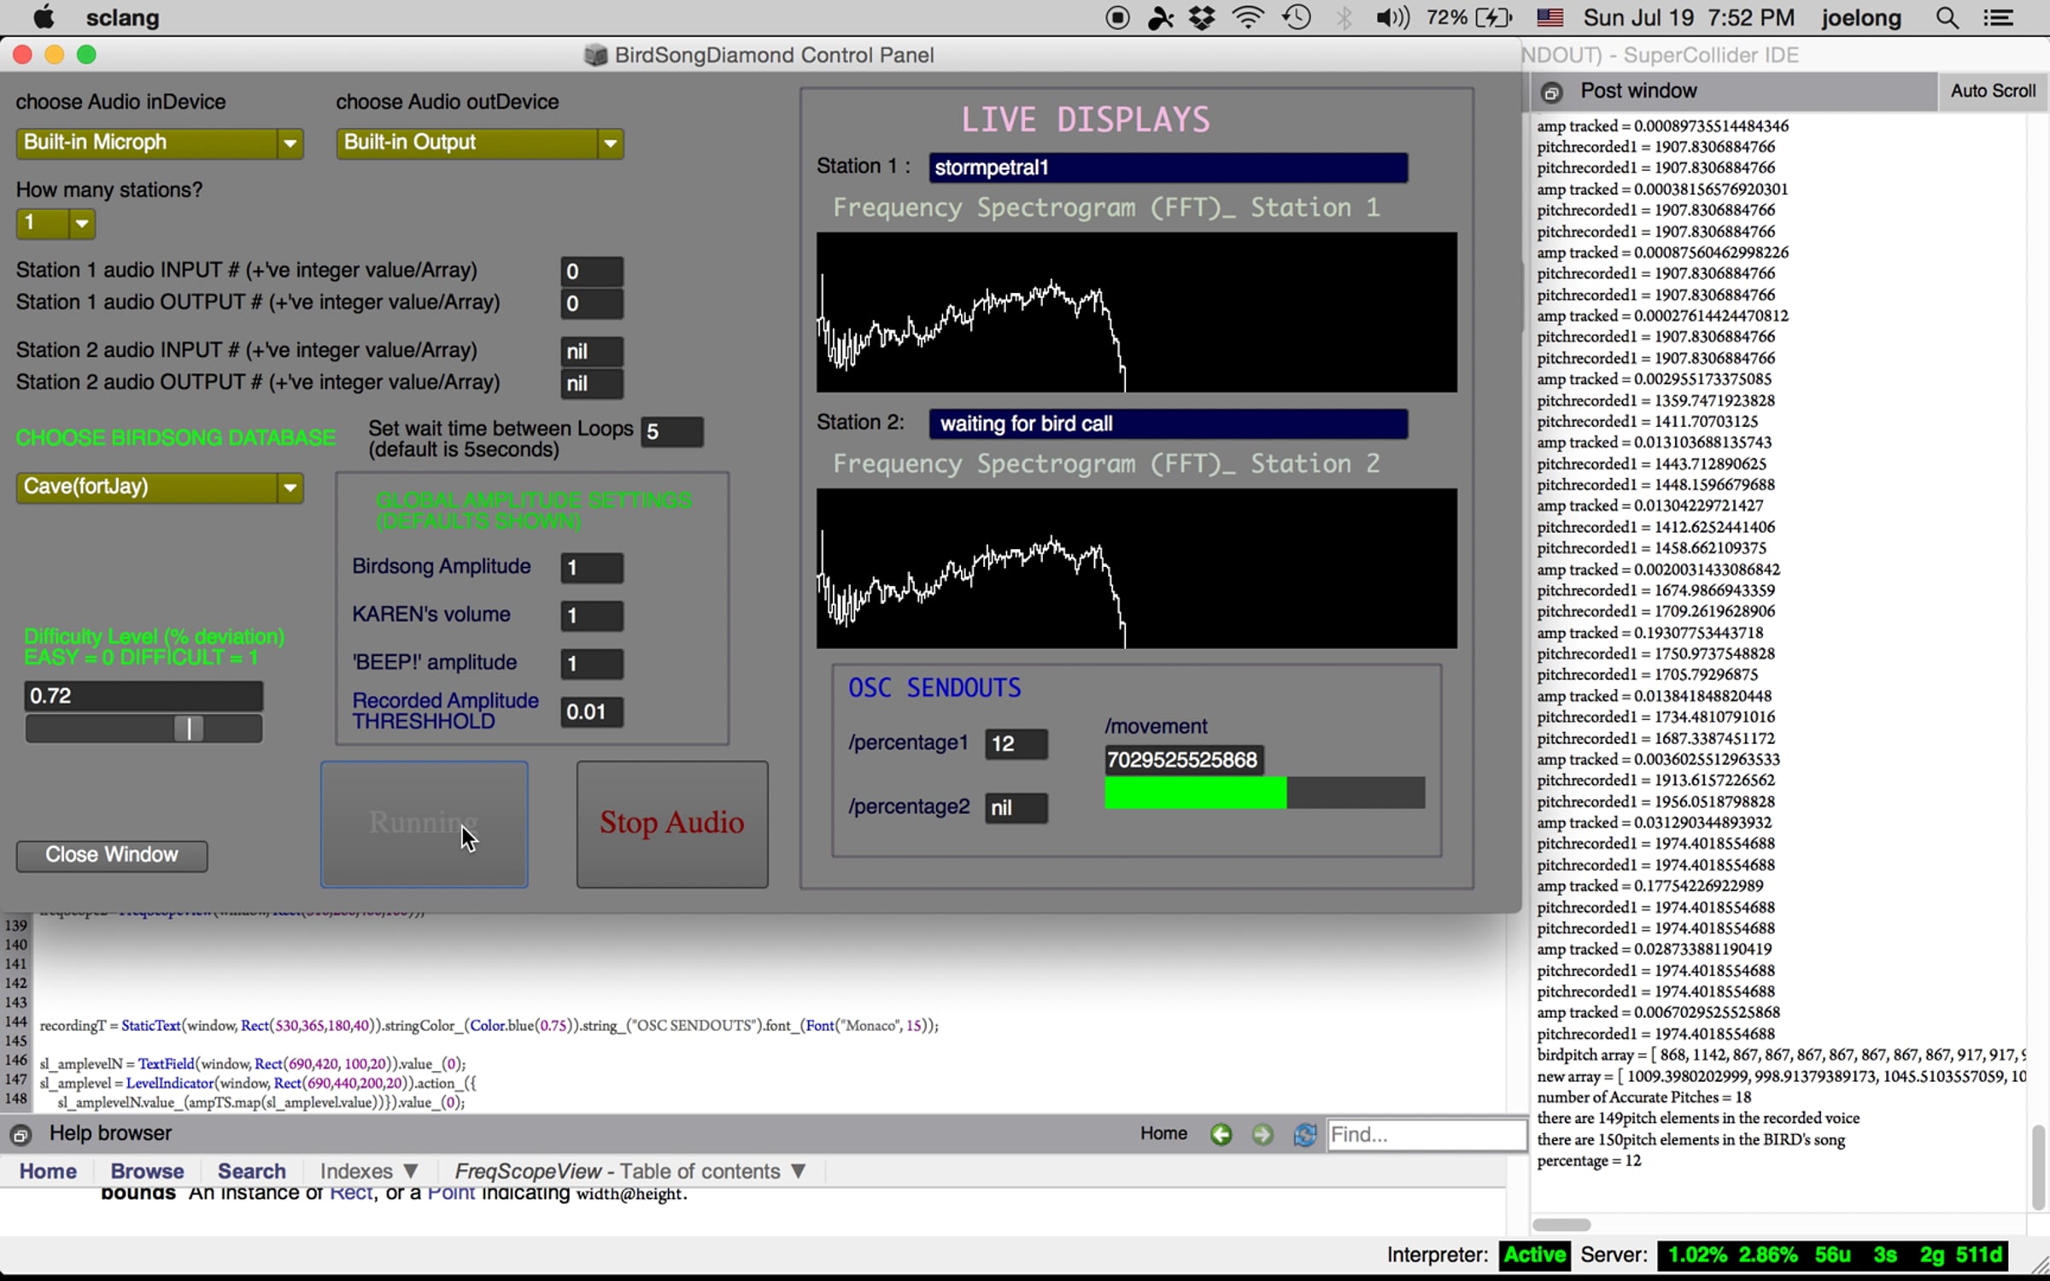This screenshot has width=2050, height=1281.
Task: Click the green /movement level indicator
Action: (1265, 793)
